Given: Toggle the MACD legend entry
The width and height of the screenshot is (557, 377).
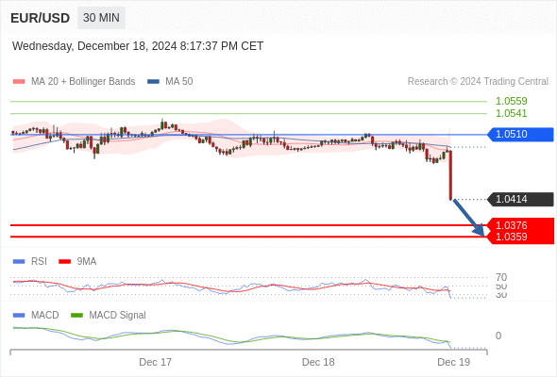Looking at the screenshot, I should coord(36,315).
